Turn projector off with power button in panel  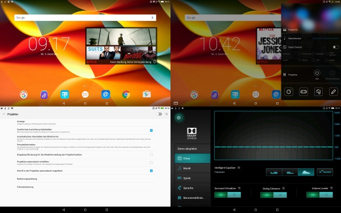pos(317,73)
